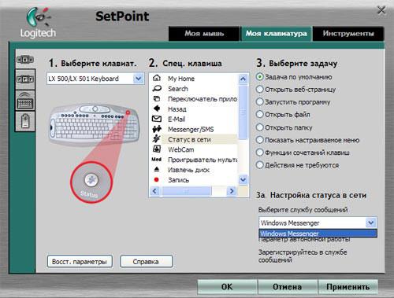Confirm with the OK button
The height and width of the screenshot is (298, 394).
coord(227,286)
